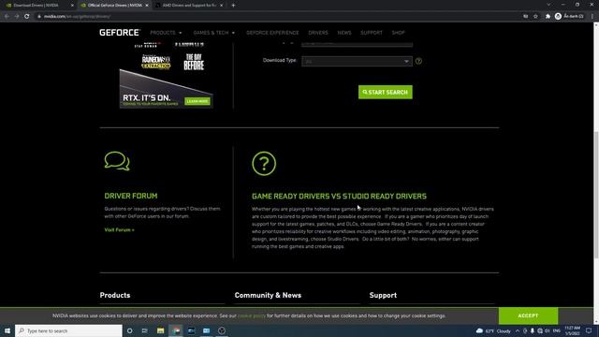The width and height of the screenshot is (599, 337).
Task: Open the Rainbow Six Extraction banner image
Action: coord(156,62)
